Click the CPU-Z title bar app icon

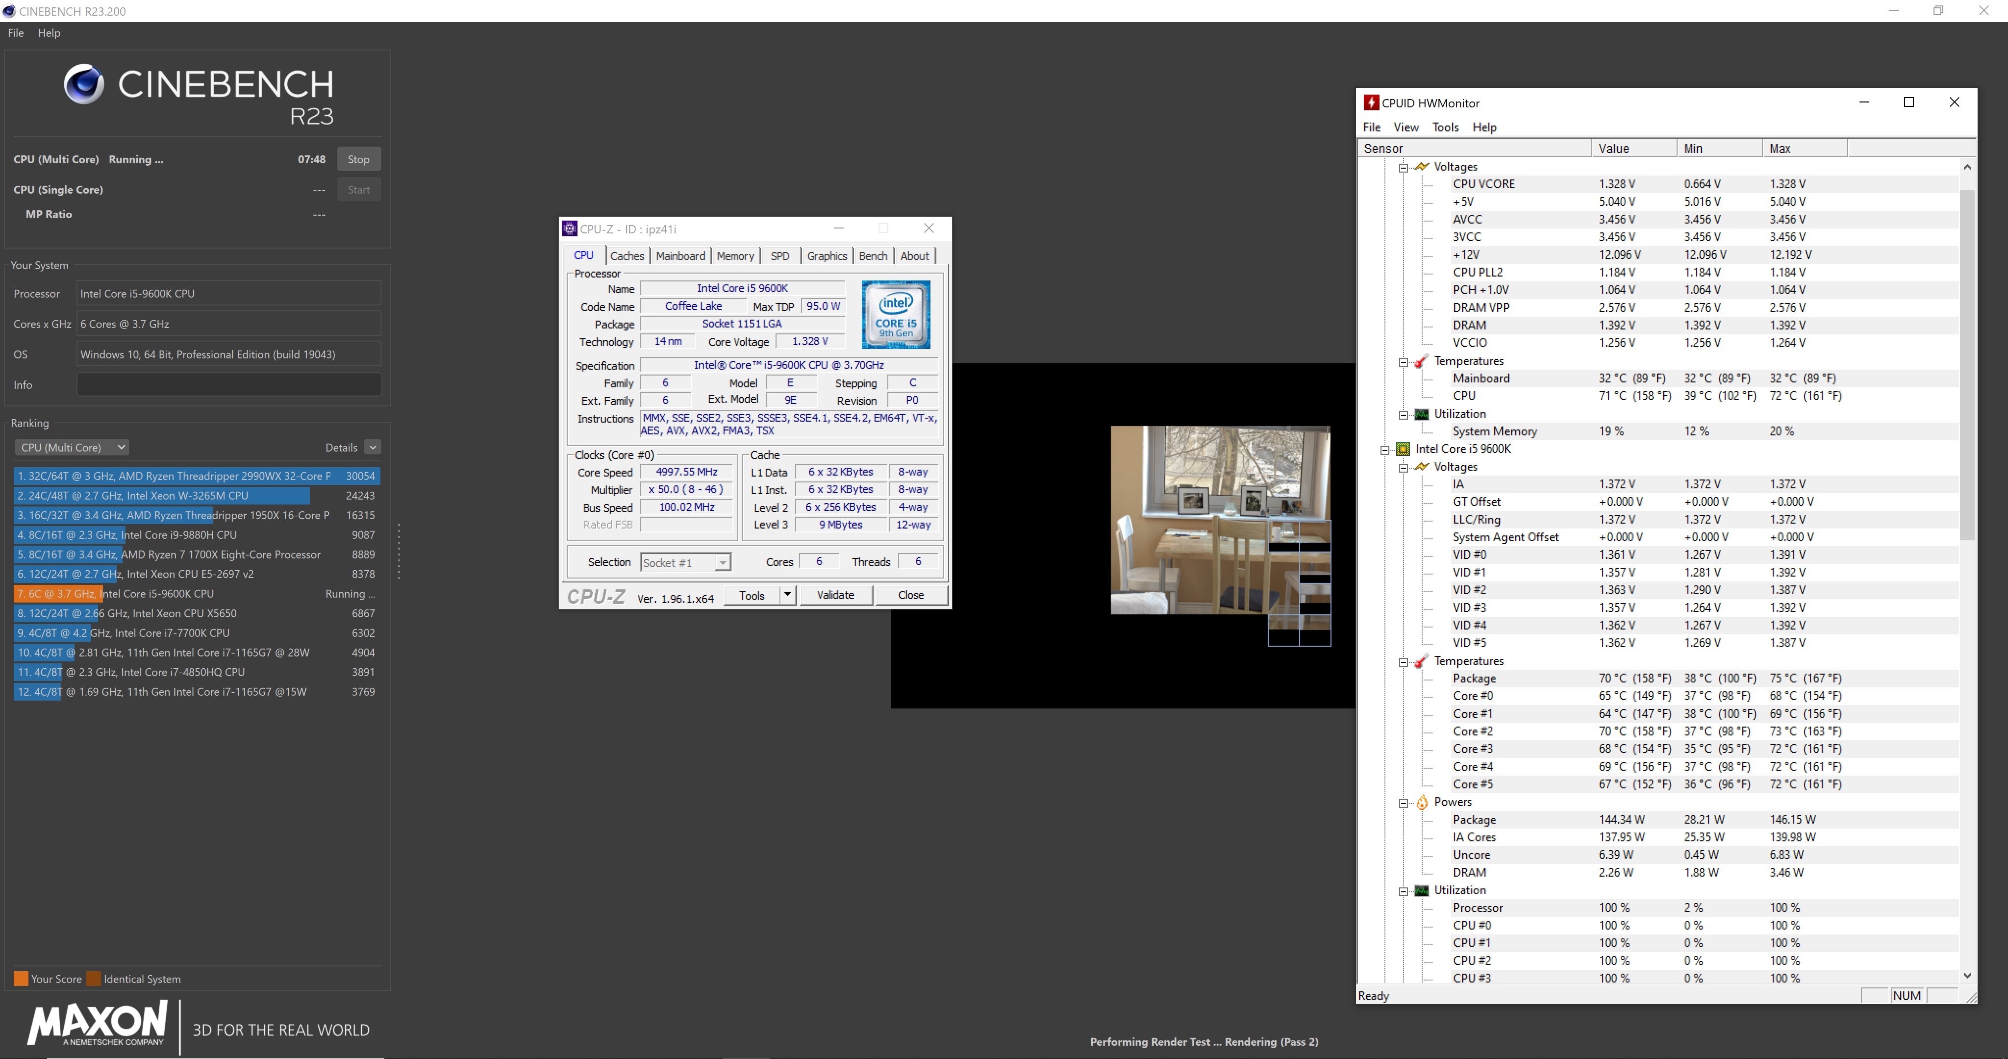pos(569,228)
